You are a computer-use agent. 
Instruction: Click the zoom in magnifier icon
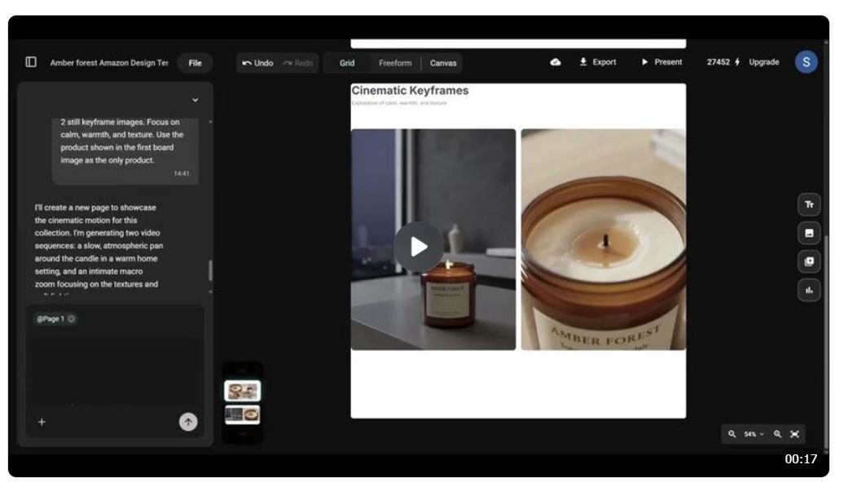[x=777, y=434]
